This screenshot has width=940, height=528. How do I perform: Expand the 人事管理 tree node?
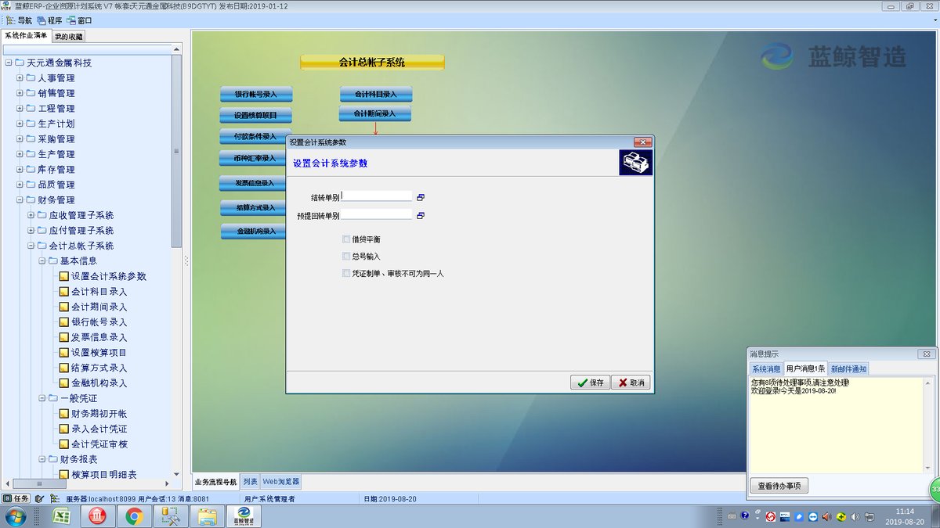click(x=20, y=78)
